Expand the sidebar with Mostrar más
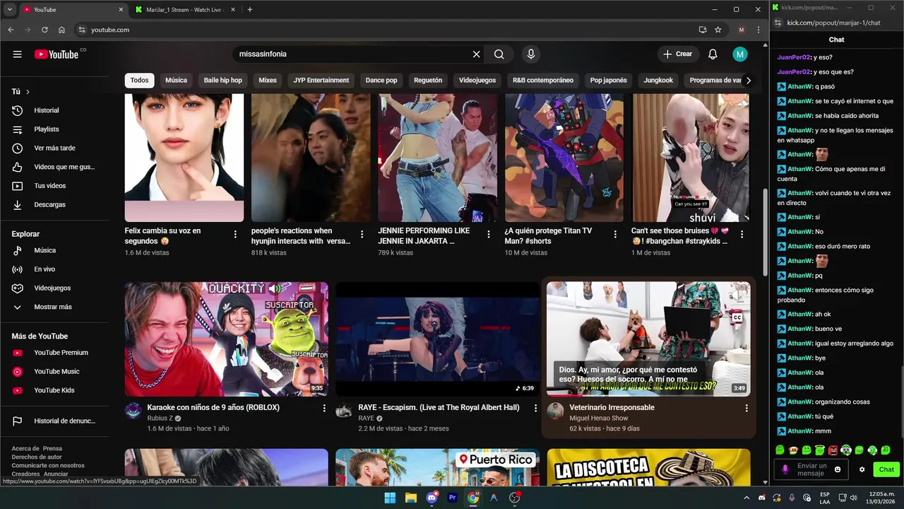 coord(54,307)
